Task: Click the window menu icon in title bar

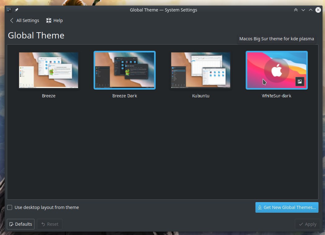Action: pos(9,10)
